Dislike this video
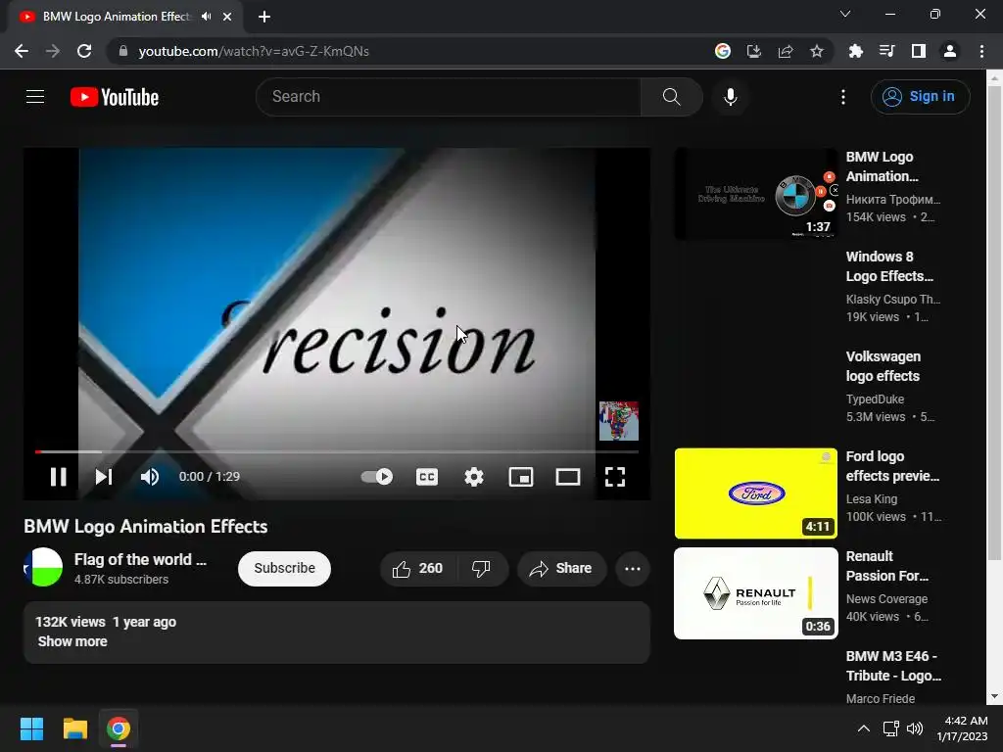The width and height of the screenshot is (1003, 752). [481, 569]
